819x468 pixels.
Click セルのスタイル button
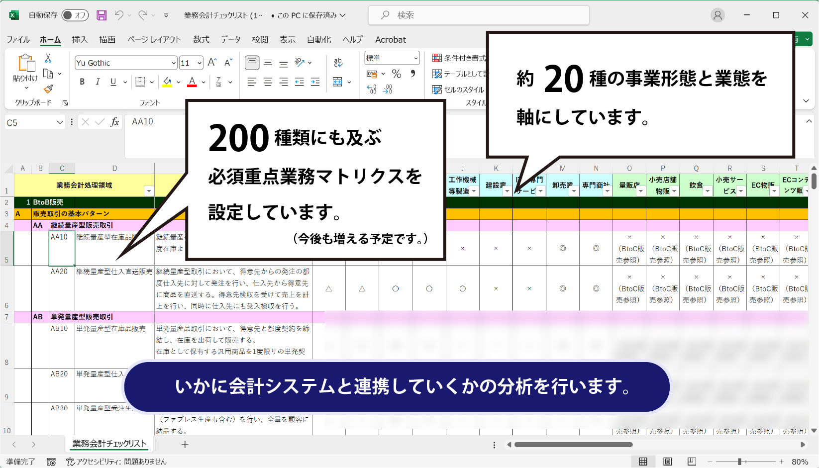(458, 90)
